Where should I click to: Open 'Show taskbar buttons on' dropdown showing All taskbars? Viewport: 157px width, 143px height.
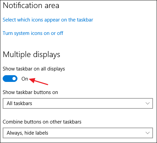pos(78,103)
